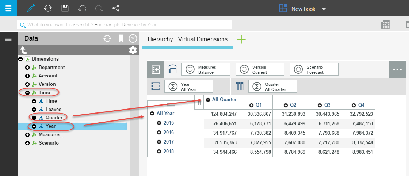Select Hierarchy - Virtual Dimensions tab
Screen dimensions: 409x176
[187, 39]
